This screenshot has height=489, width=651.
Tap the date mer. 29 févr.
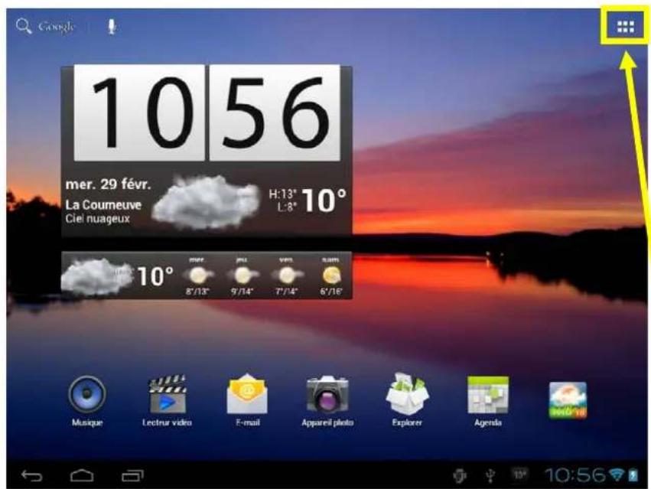[108, 184]
